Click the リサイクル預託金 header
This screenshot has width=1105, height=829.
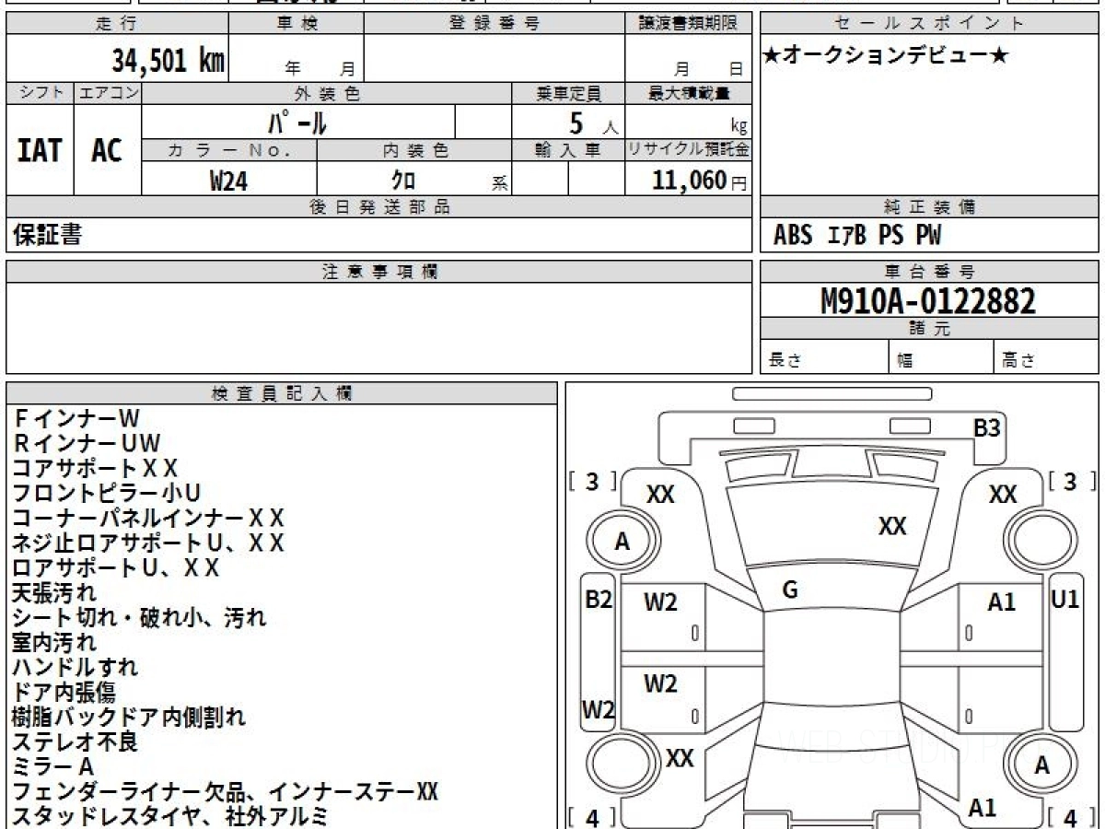tap(689, 150)
